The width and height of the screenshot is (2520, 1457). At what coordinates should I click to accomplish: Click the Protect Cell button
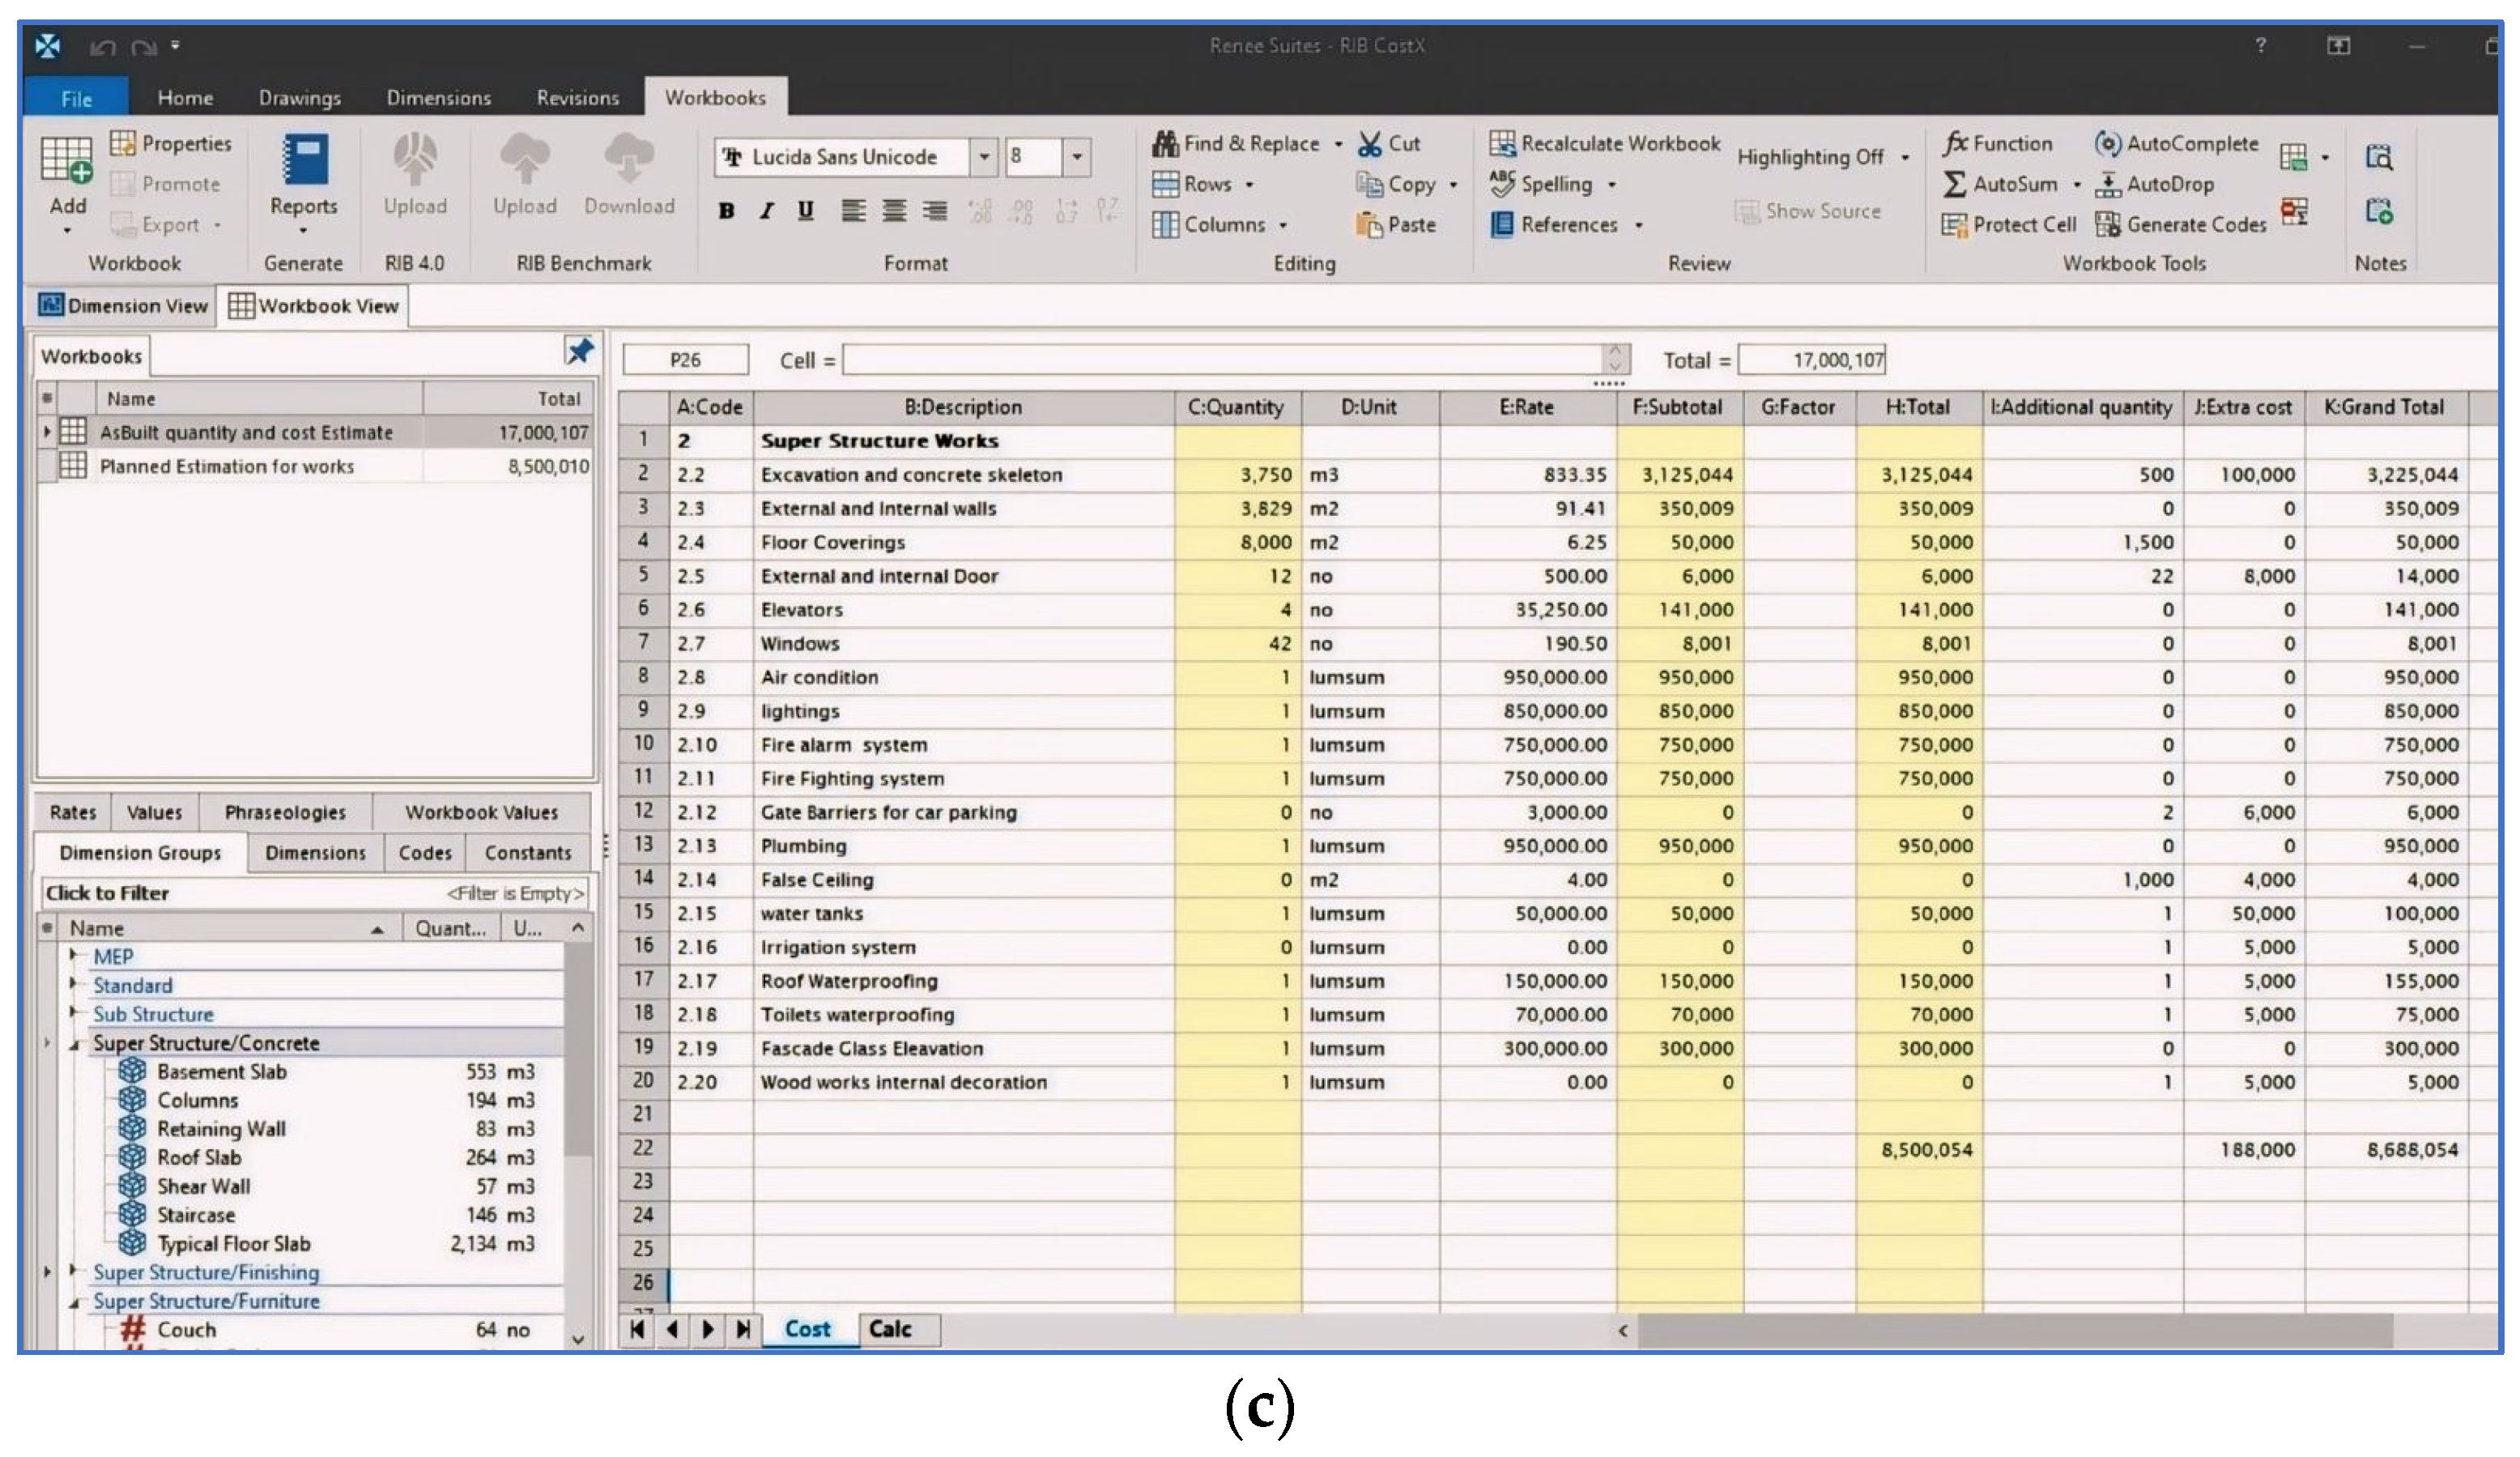(2008, 225)
